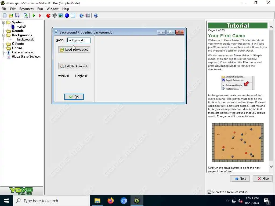Save the game using floppy disk icon
This screenshot has width=275, height=206.
[17, 16]
